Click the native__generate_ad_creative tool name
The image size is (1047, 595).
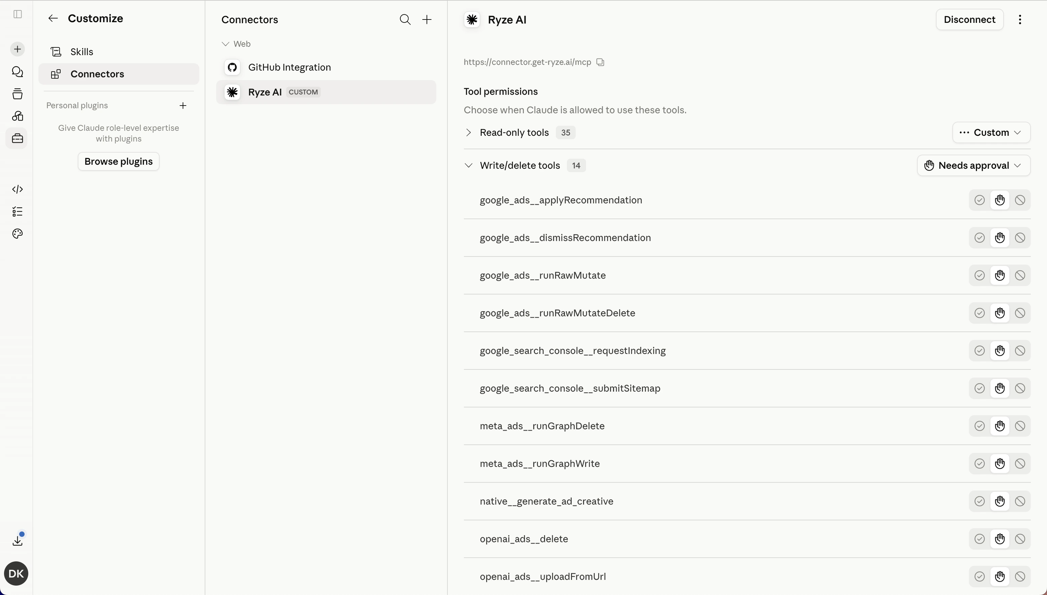[547, 502]
